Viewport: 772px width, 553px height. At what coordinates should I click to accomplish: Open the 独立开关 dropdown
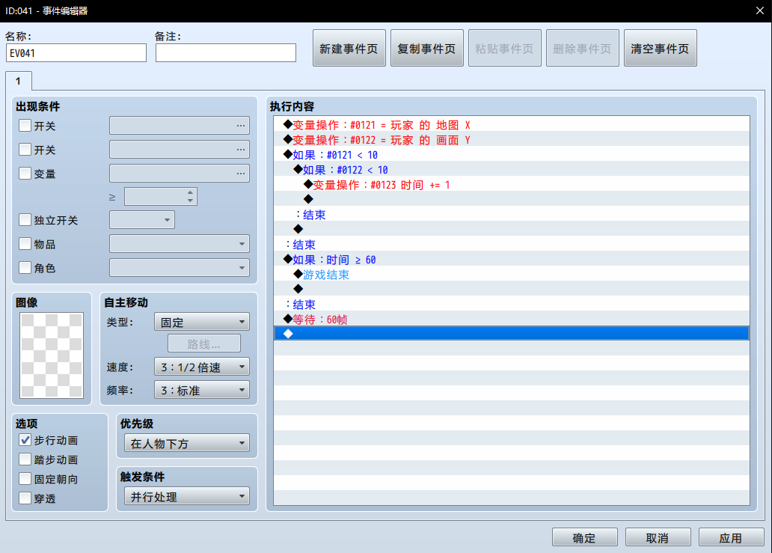coord(142,219)
